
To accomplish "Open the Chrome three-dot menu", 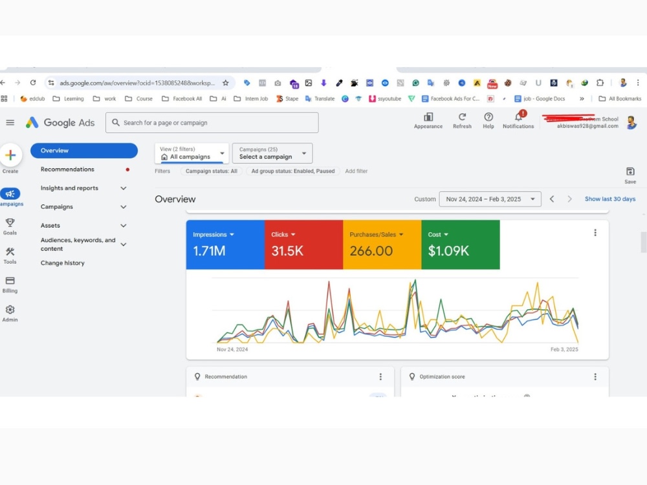I will click(x=638, y=83).
